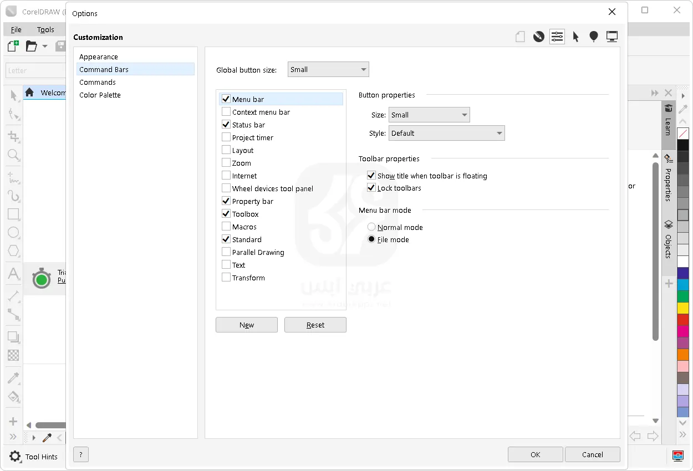Open the Tools options pointer icon
Image resolution: width=693 pixels, height=471 pixels.
click(x=575, y=37)
